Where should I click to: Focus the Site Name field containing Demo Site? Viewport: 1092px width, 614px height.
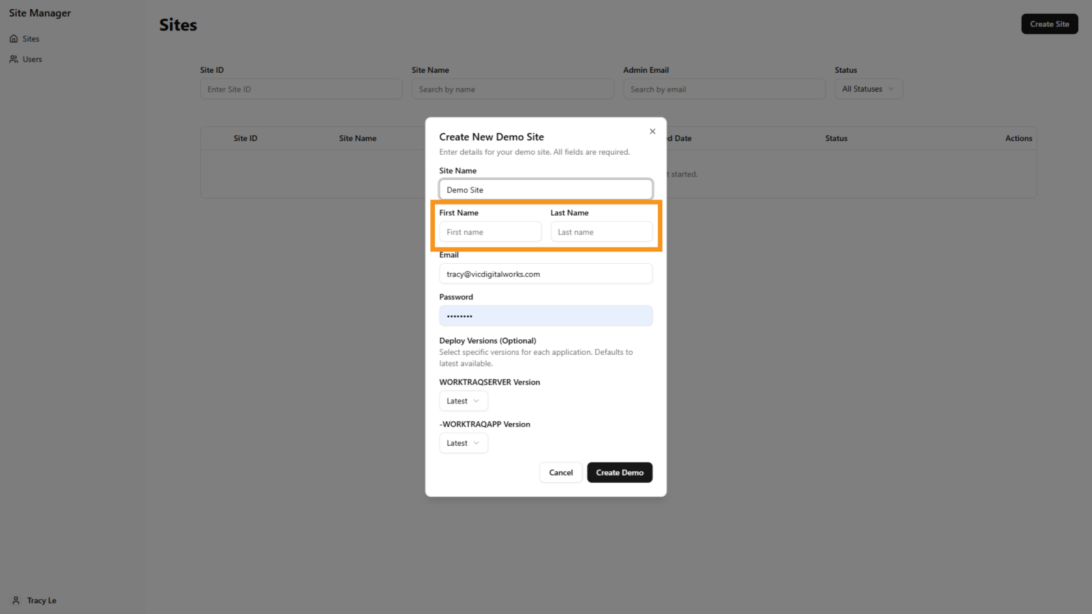[x=545, y=190]
